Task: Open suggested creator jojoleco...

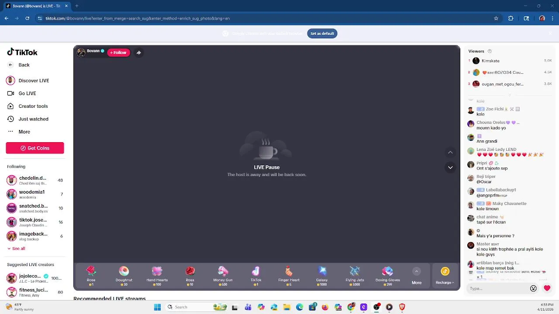Action: pyautogui.click(x=35, y=278)
